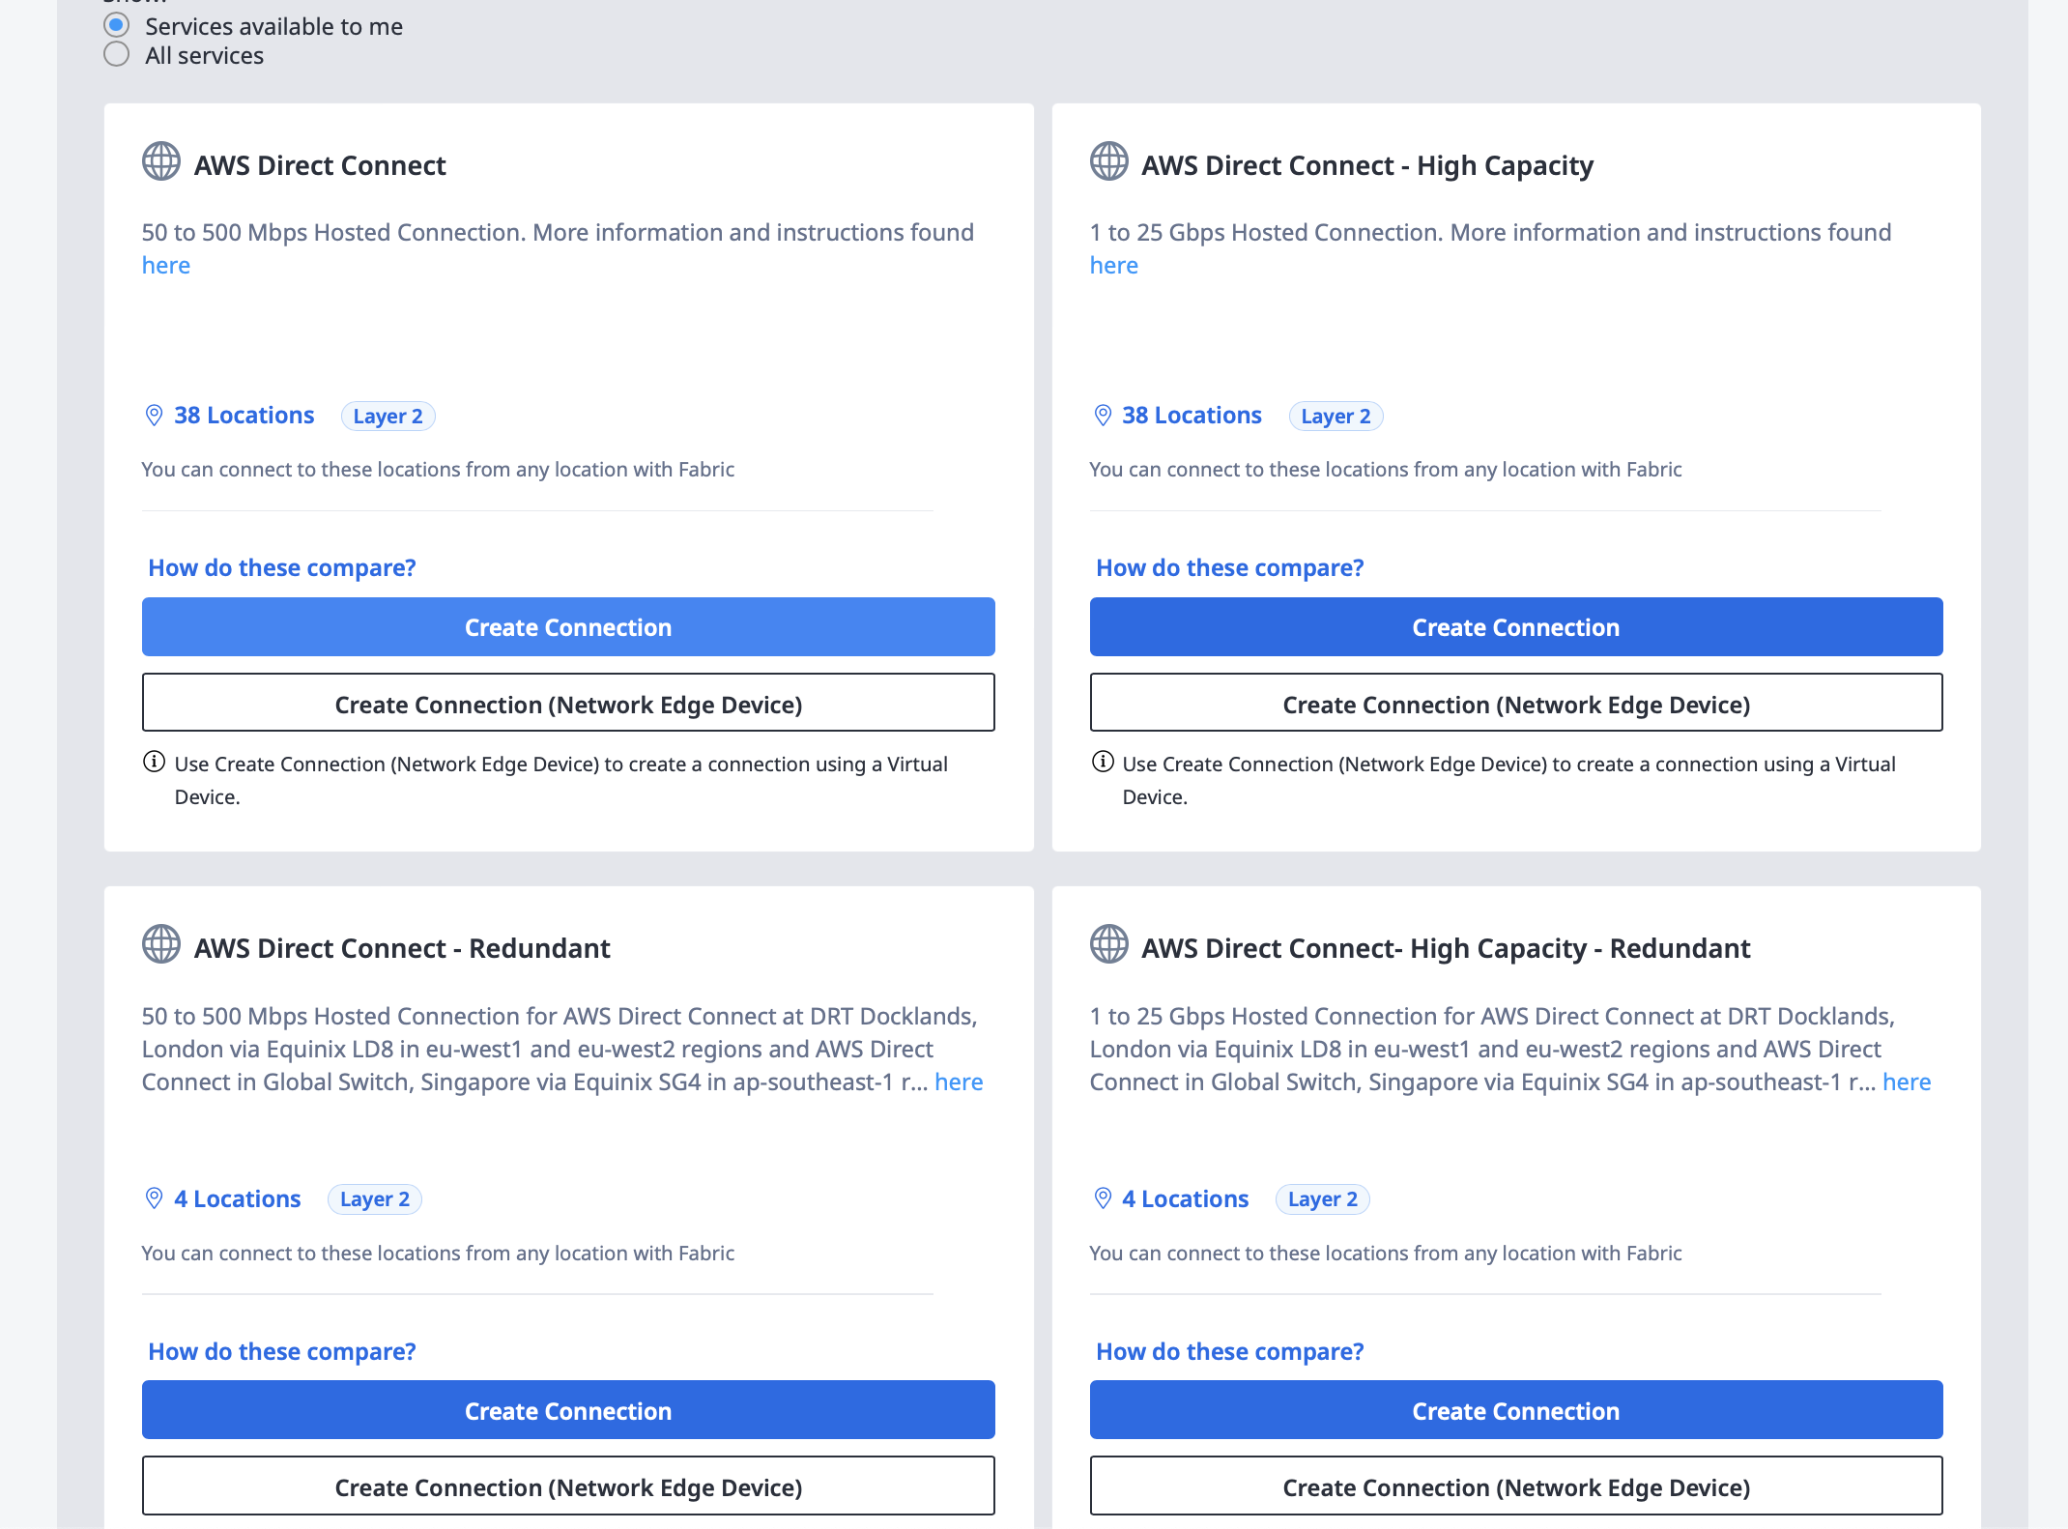Create Network Edge Device connection for High Capacity
The image size is (2068, 1529).
pos(1516,703)
